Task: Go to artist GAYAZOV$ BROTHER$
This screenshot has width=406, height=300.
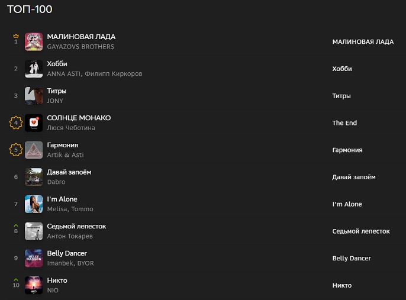Action: pyautogui.click(x=80, y=47)
